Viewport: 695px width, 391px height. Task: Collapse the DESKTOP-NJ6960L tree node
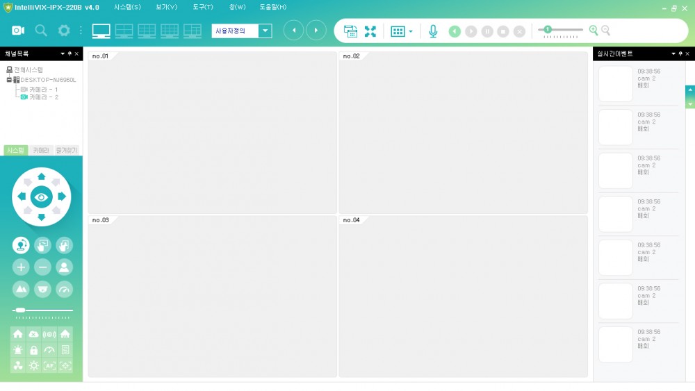[9, 80]
